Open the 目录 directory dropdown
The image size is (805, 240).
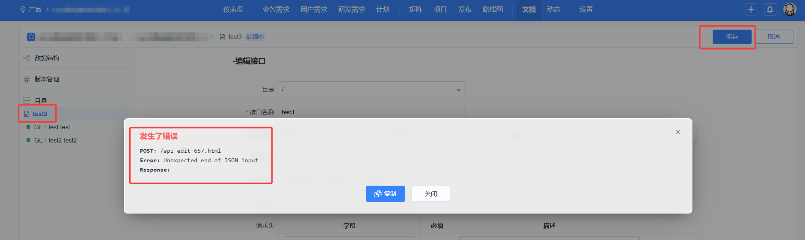coord(371,90)
